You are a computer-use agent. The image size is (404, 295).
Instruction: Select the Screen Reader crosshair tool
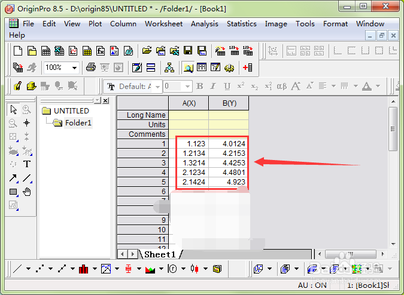click(27, 123)
